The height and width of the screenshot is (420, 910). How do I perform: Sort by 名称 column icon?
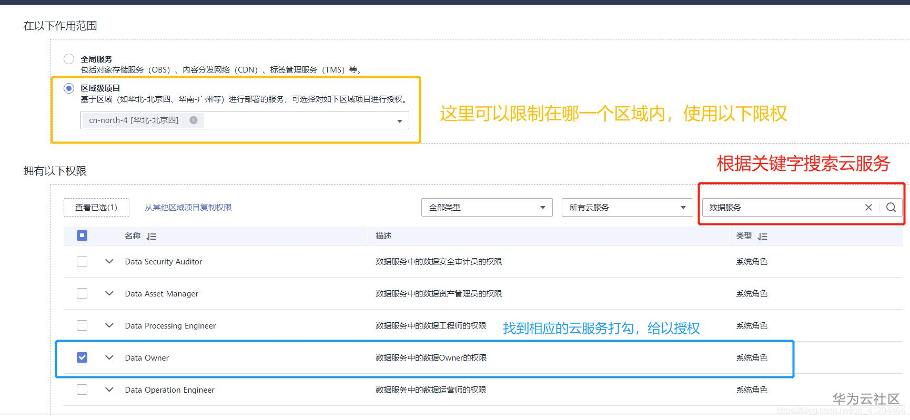click(x=151, y=237)
